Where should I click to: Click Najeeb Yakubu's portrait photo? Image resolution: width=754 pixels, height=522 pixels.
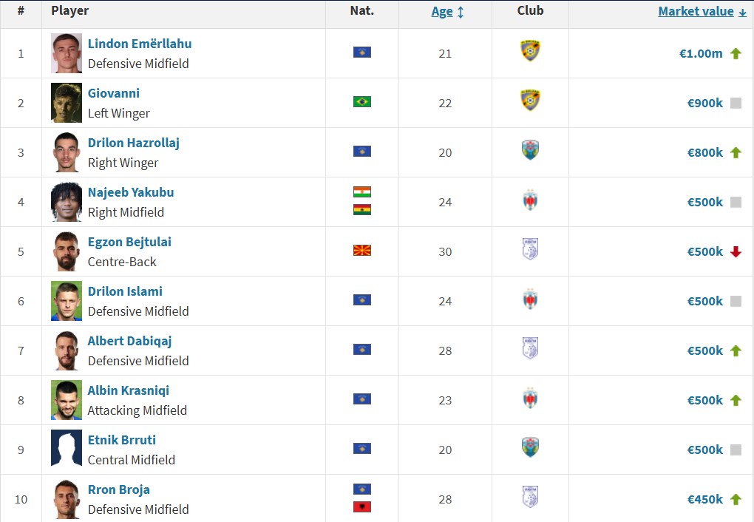point(67,202)
